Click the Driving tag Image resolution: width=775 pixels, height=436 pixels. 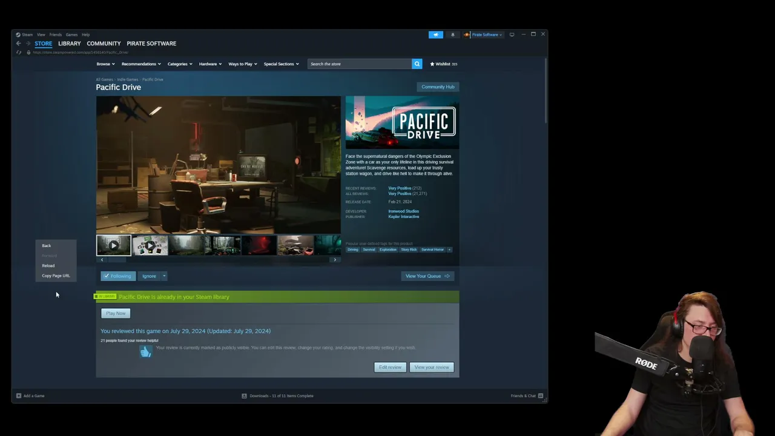(353, 249)
